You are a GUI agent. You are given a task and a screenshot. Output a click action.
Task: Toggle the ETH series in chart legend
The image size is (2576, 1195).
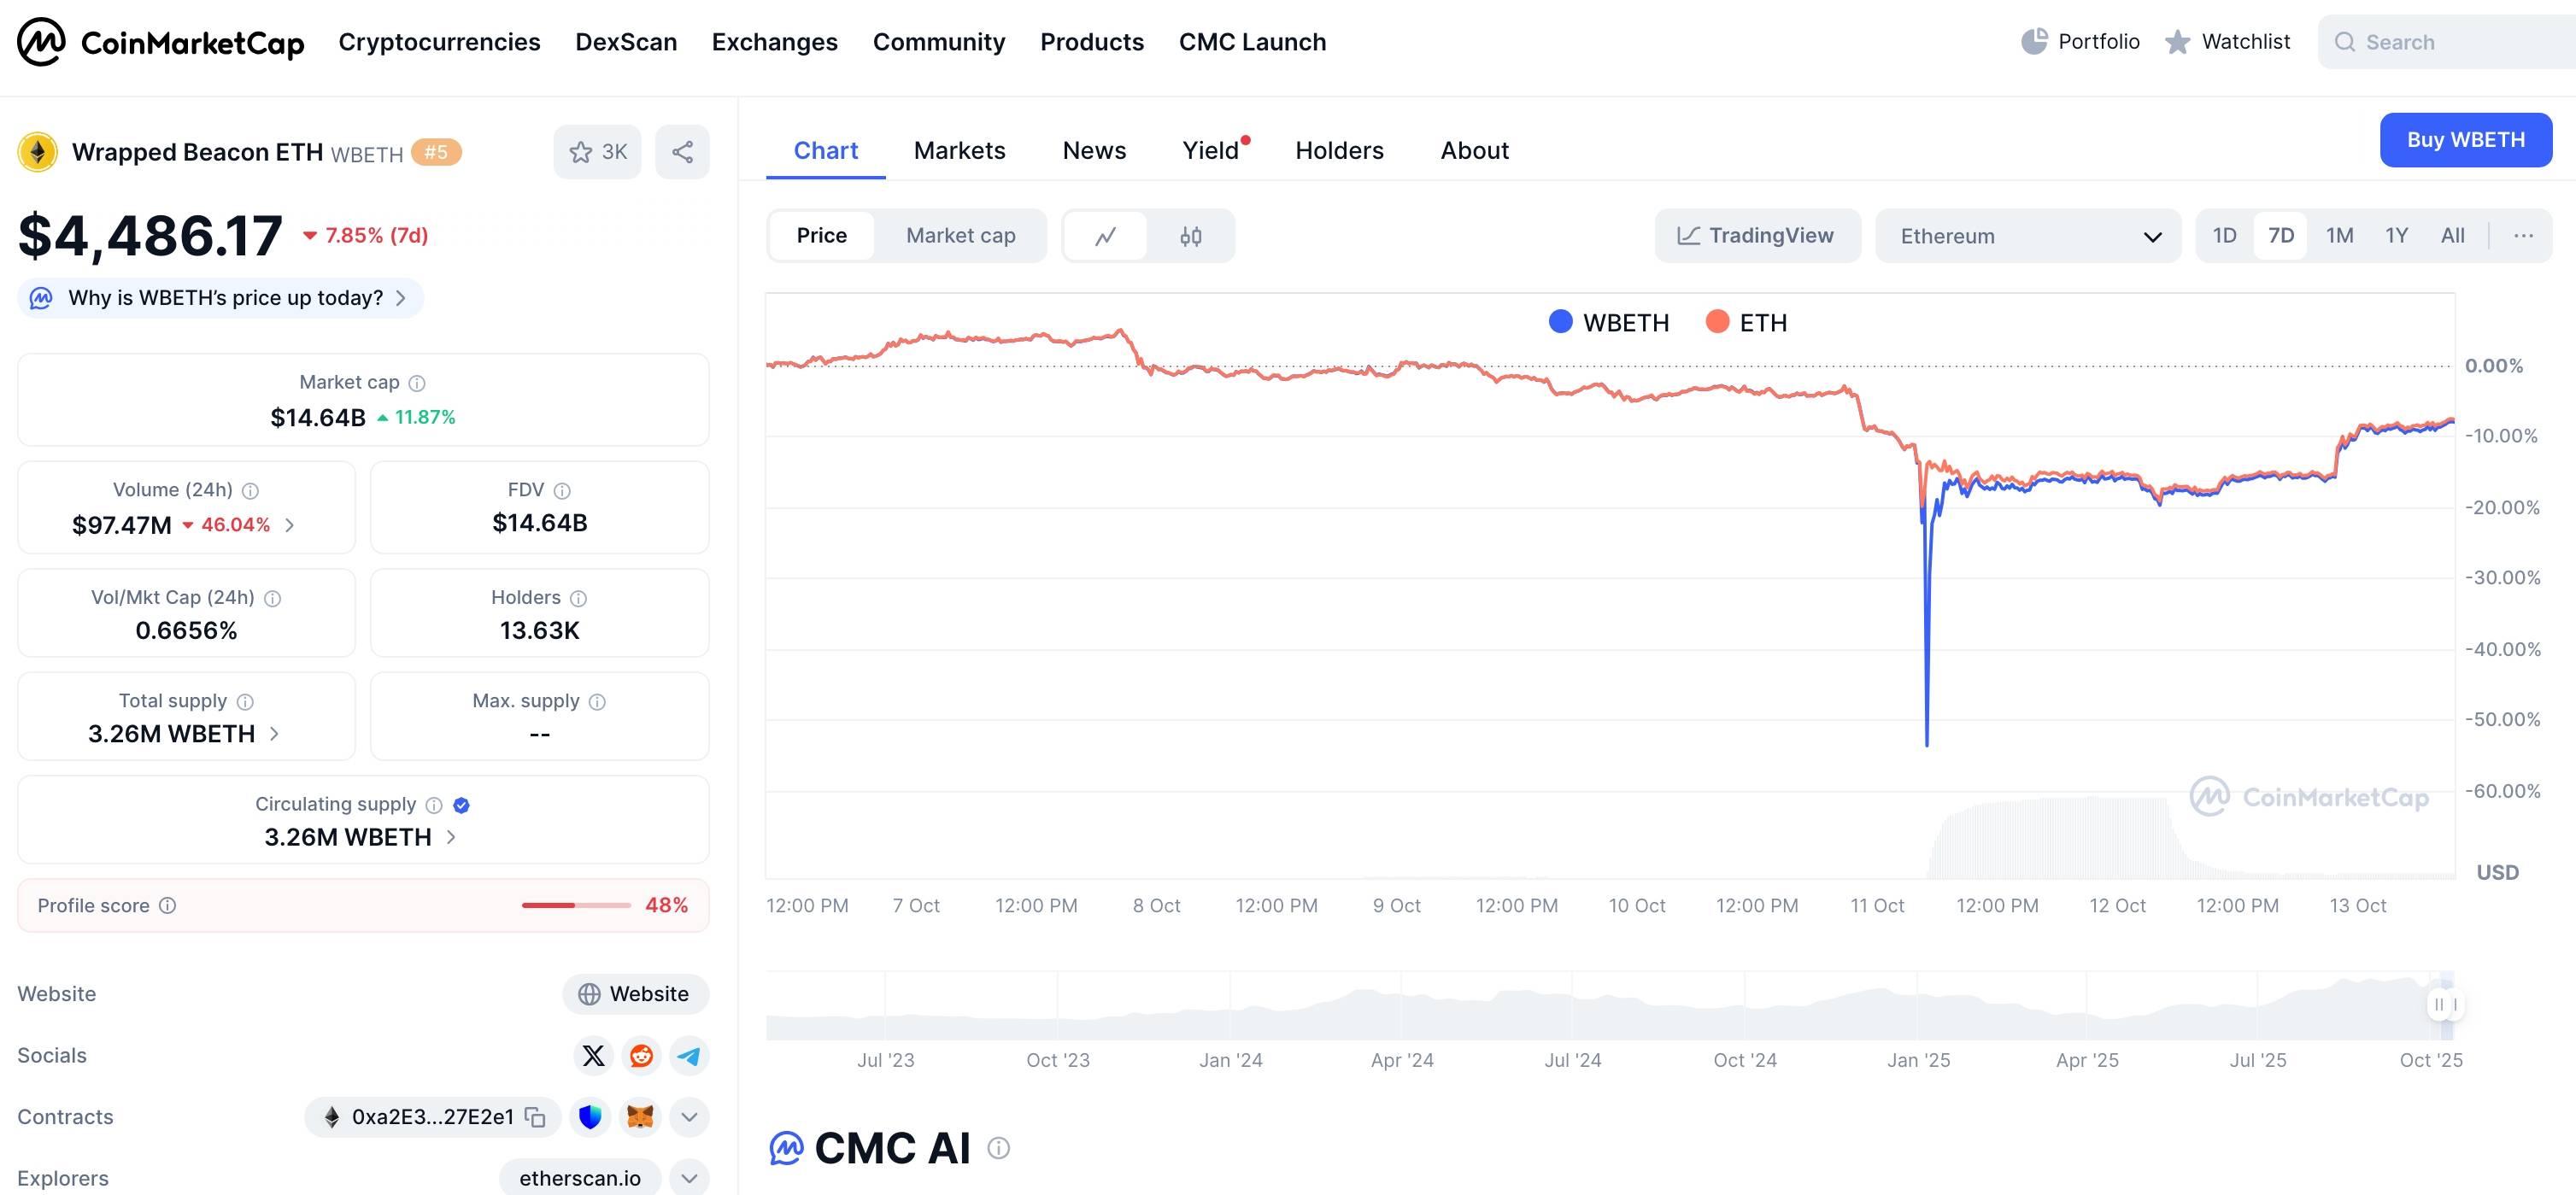click(x=1746, y=323)
